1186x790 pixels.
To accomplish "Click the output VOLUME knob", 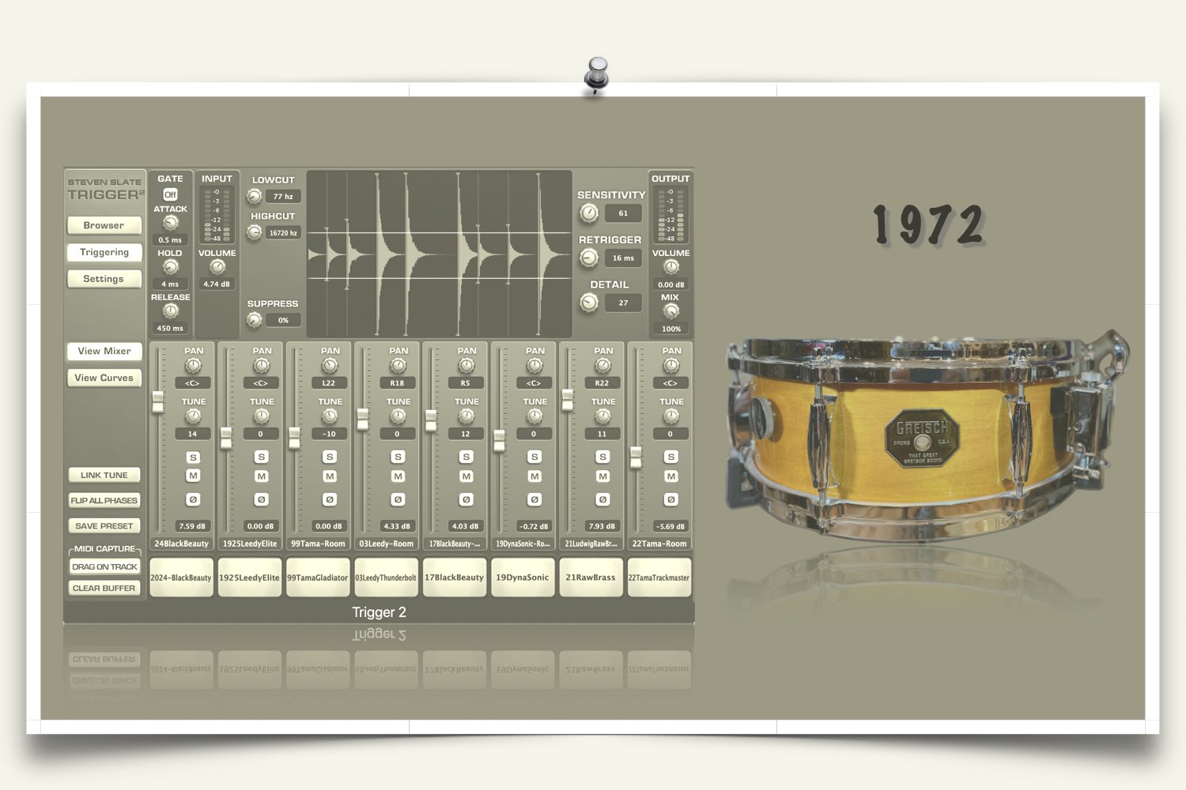I will (x=670, y=268).
